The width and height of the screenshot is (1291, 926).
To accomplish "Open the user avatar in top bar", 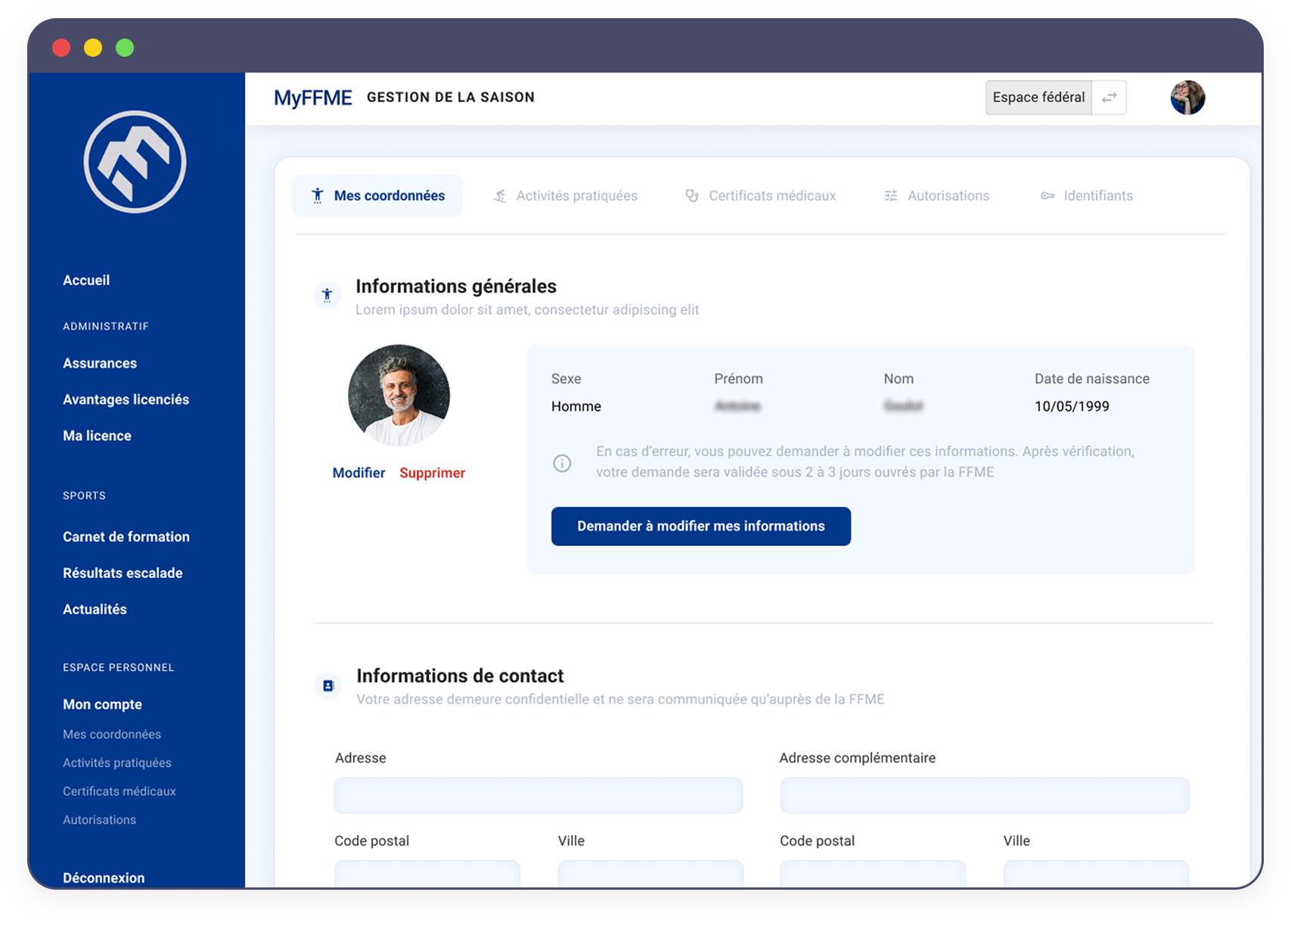I will pyautogui.click(x=1187, y=98).
